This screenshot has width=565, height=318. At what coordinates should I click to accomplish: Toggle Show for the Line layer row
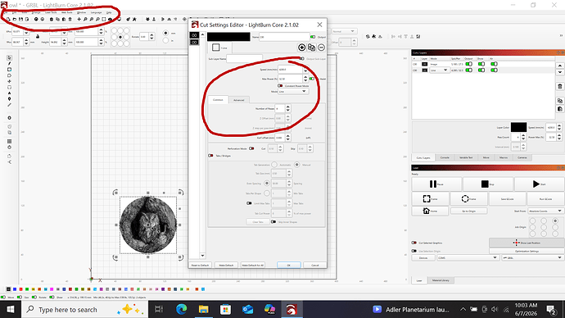coord(481,70)
